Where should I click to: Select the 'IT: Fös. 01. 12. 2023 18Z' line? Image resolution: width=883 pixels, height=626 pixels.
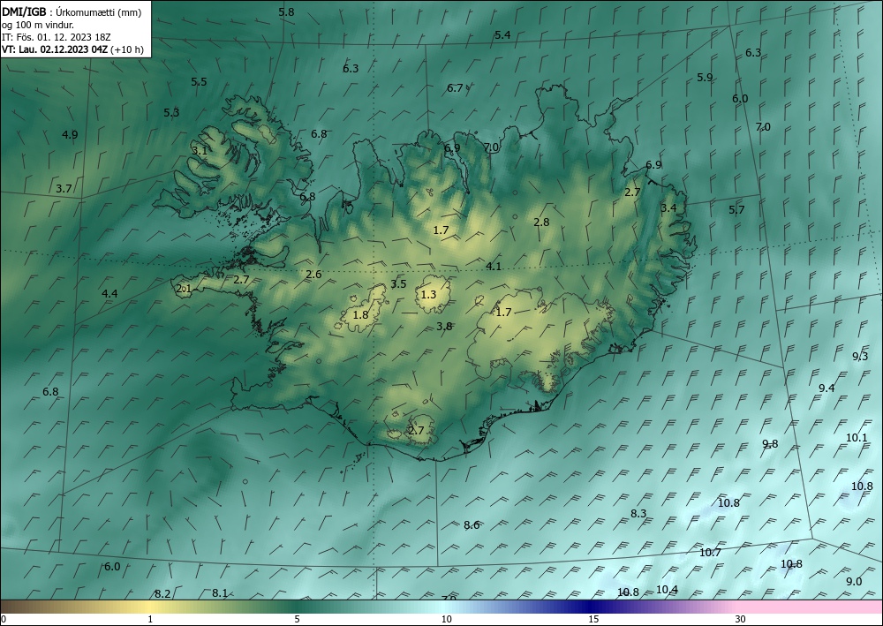[x=57, y=37]
